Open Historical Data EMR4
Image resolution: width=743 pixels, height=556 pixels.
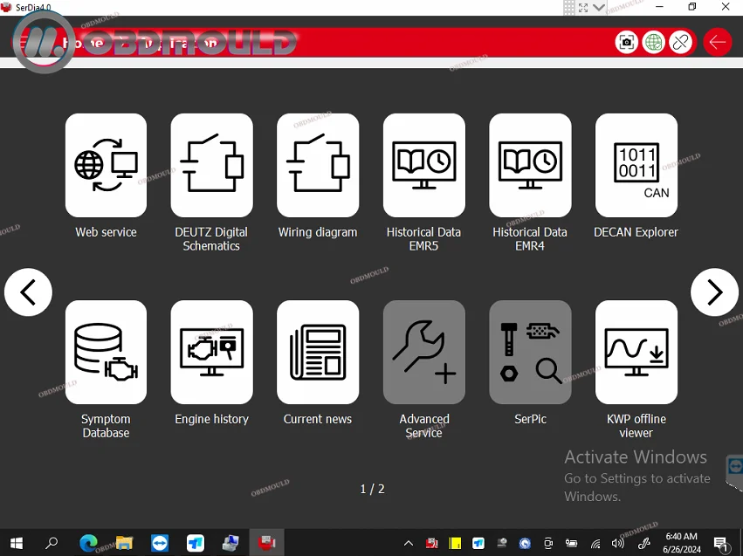[x=530, y=165]
